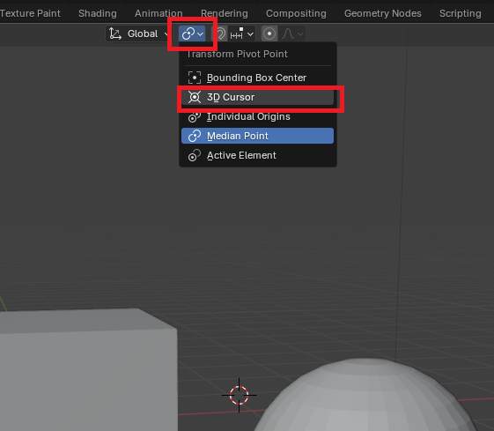This screenshot has width=494, height=431.
Task: Select 3D Cursor pivot option
Action: (257, 97)
